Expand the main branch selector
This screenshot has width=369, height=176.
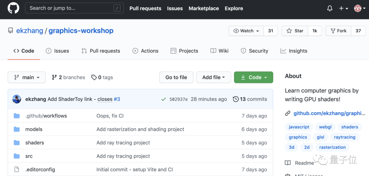pos(26,77)
